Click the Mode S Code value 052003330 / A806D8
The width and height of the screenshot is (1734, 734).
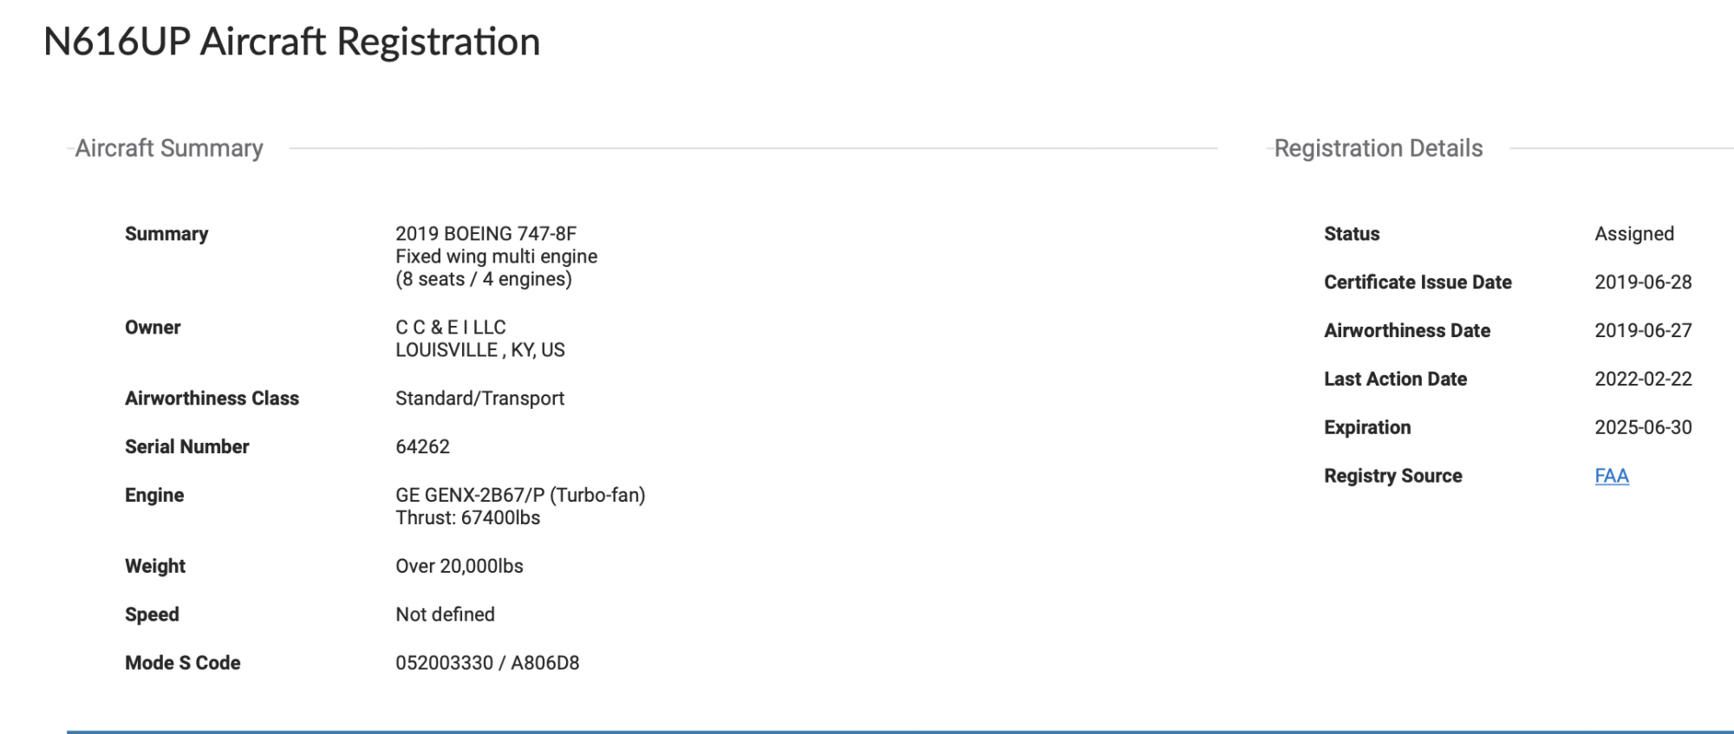[x=487, y=663]
